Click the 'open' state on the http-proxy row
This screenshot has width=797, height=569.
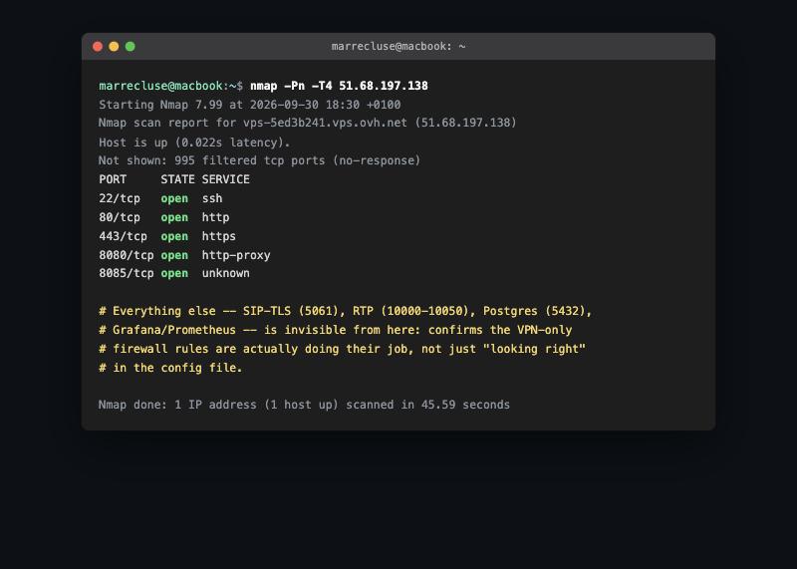click(174, 256)
